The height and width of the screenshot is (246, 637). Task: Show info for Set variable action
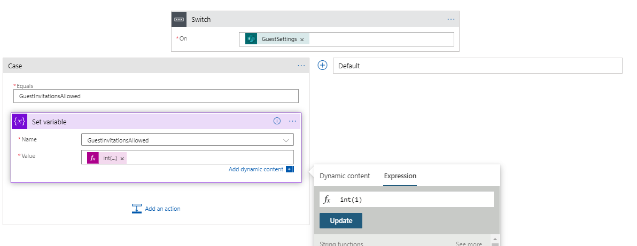point(277,121)
